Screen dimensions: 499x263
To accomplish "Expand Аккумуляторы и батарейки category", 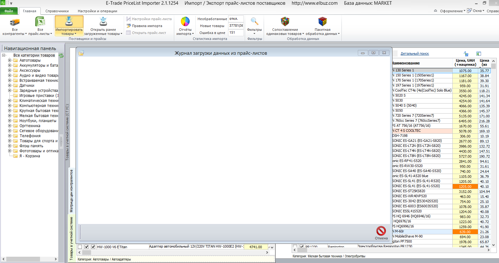I will (10, 65).
